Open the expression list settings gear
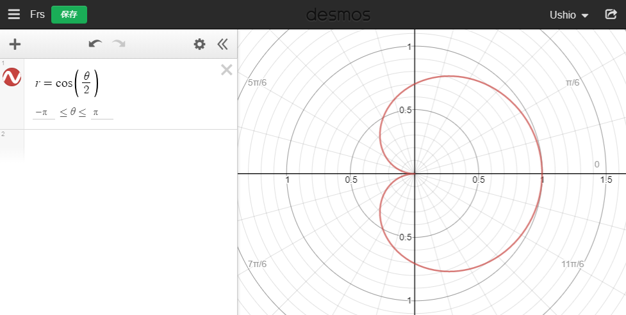This screenshot has height=315, width=626. [x=199, y=44]
